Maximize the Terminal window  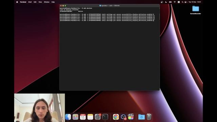tap(65, 6)
